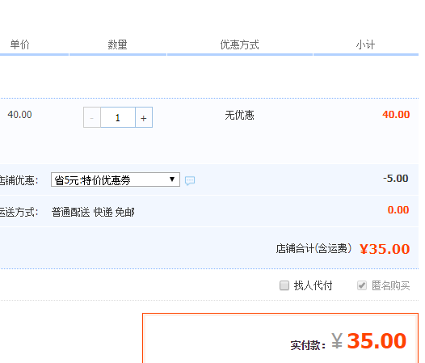Enable the 找人代付 checkbox
The height and width of the screenshot is (363, 425).
click(x=284, y=285)
